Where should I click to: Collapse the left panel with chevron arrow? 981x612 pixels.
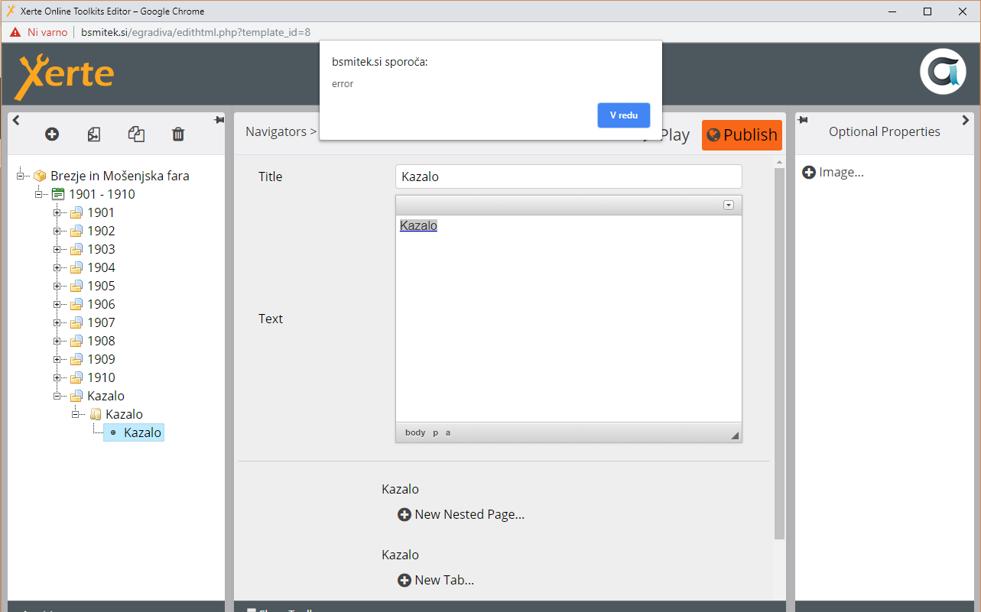pos(16,120)
